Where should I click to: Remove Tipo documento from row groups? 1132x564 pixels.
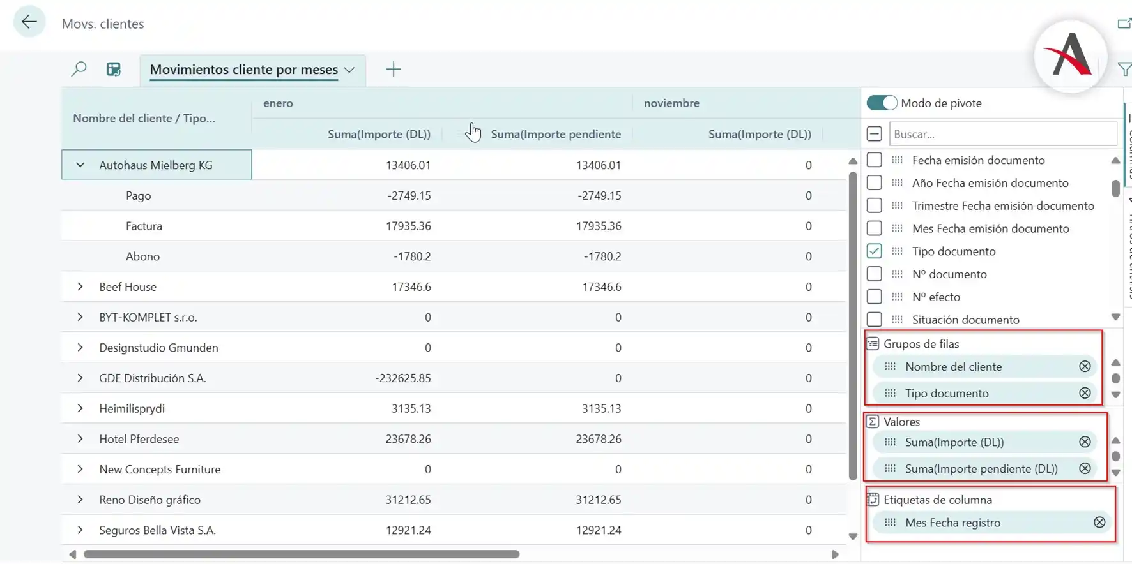coord(1084,393)
